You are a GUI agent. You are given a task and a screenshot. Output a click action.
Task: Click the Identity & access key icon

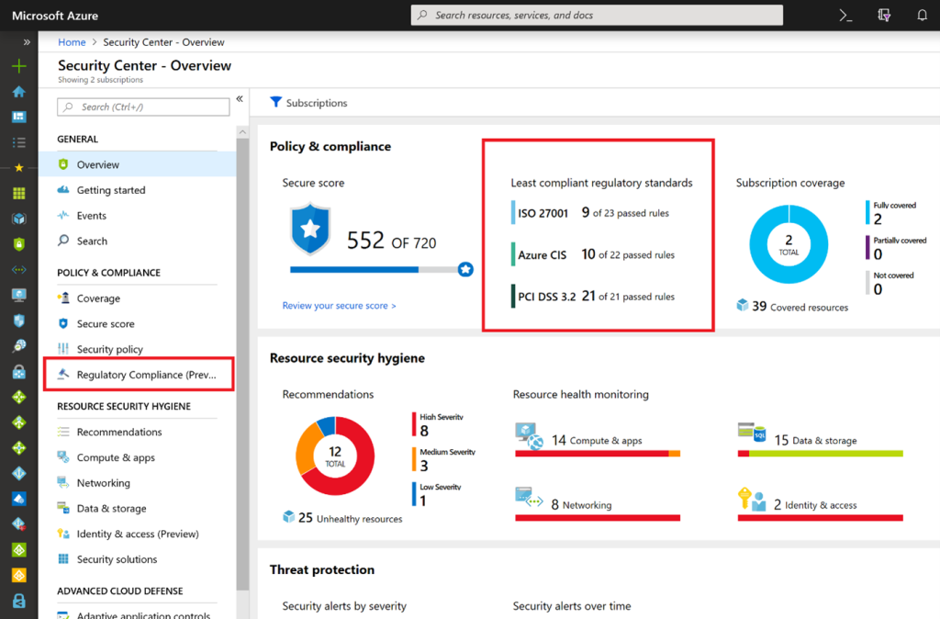tap(752, 499)
